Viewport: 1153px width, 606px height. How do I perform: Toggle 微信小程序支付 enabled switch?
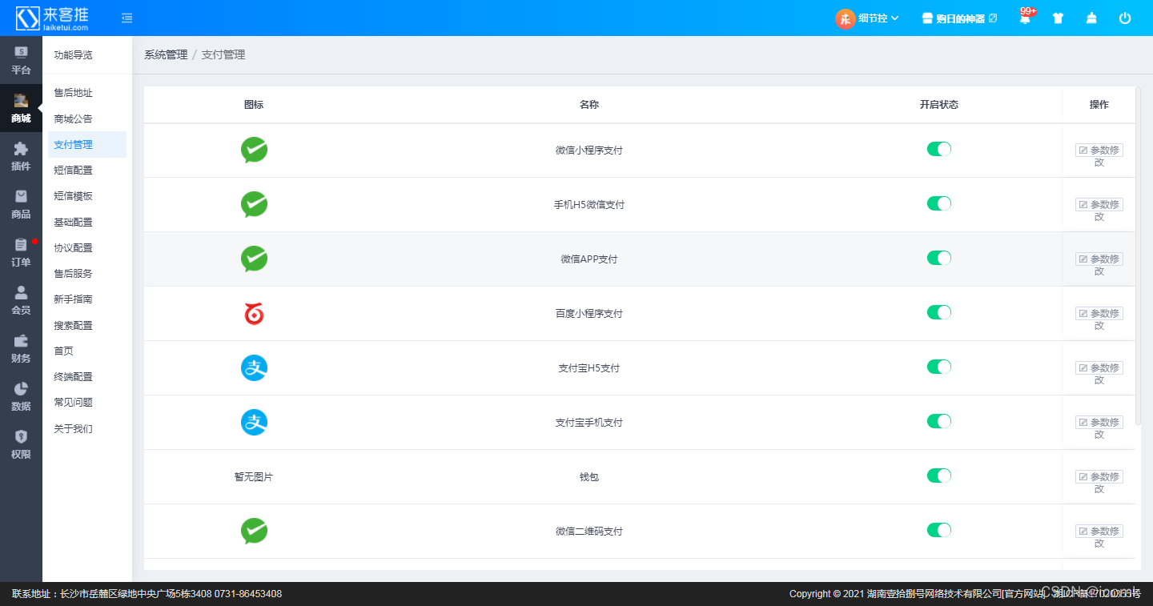939,149
